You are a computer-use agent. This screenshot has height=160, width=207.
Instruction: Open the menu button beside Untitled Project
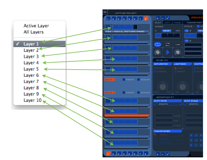click(105, 12)
